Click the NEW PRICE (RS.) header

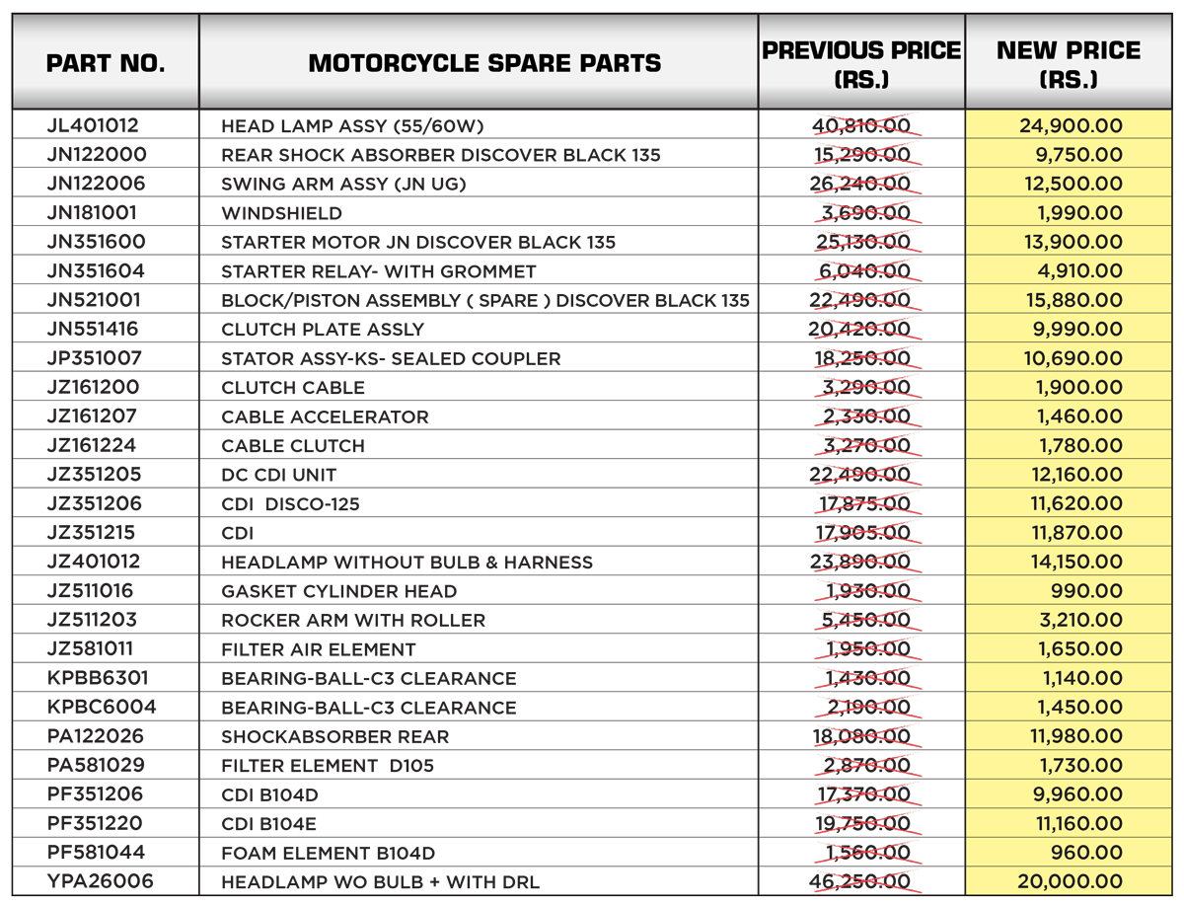[1069, 64]
